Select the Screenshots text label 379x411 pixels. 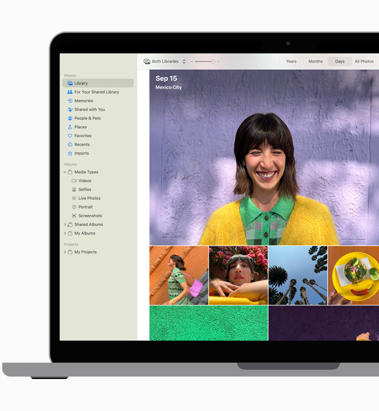click(x=90, y=216)
